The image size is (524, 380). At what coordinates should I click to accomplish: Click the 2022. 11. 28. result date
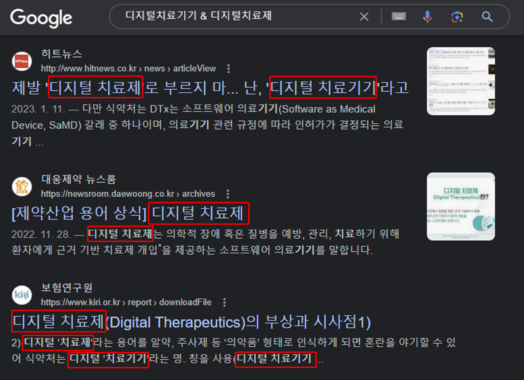click(x=42, y=234)
